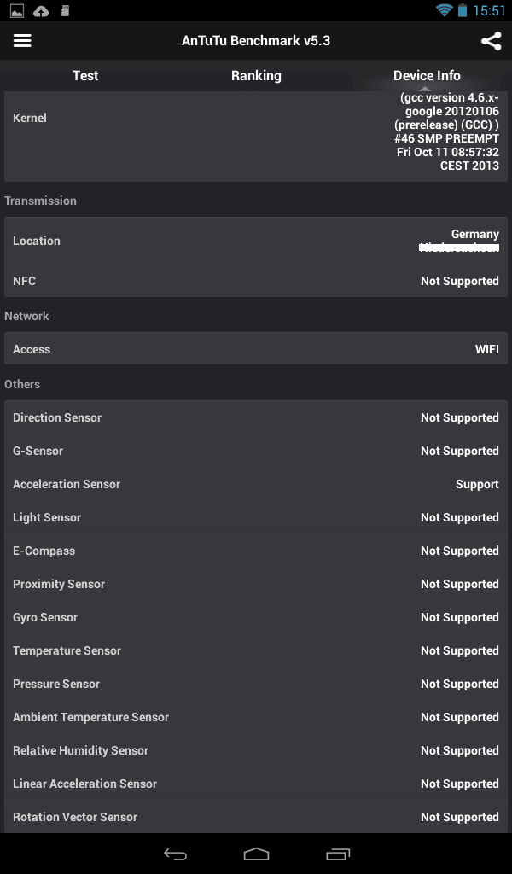Tap the NFC Not Supported row

coord(256,281)
